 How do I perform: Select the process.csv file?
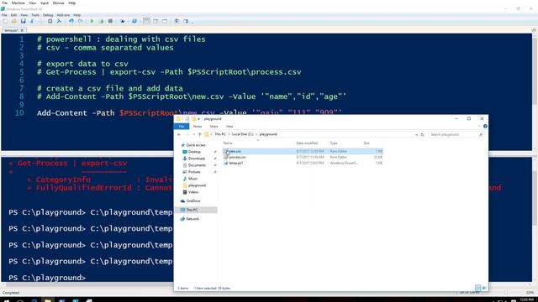click(x=303, y=157)
